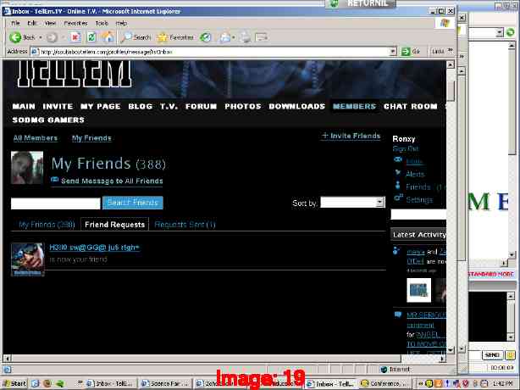The image size is (520, 390).
Task: Click Send Message to All Friends link
Action: (x=112, y=181)
